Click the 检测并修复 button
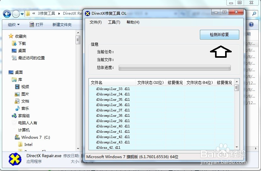261x171 pixels. pos(219,35)
